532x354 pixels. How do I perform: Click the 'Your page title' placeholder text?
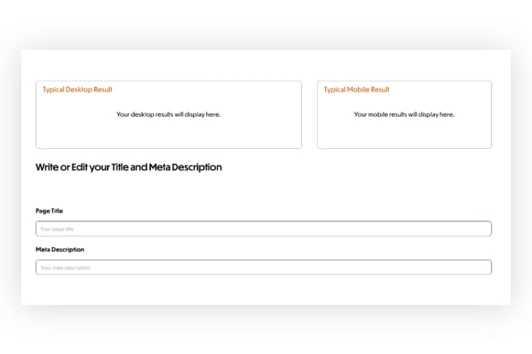[57, 229]
